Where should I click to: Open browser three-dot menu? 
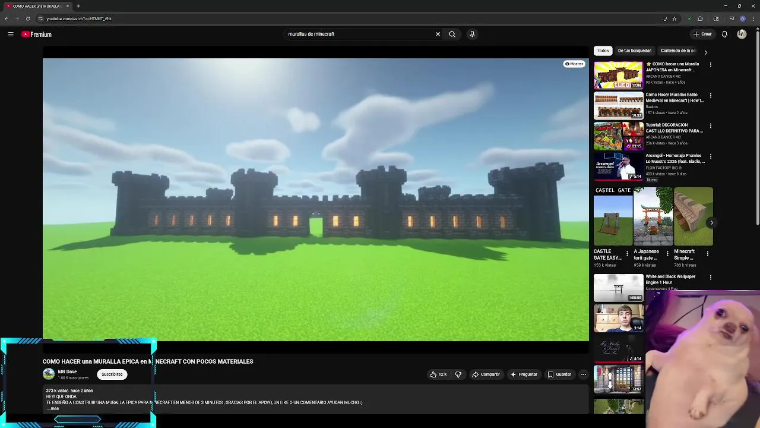coord(753,18)
